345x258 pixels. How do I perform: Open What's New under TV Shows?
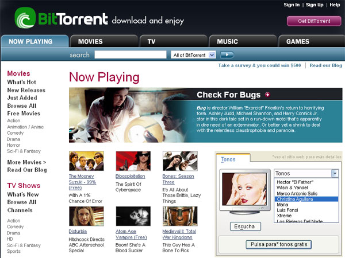click(x=23, y=194)
